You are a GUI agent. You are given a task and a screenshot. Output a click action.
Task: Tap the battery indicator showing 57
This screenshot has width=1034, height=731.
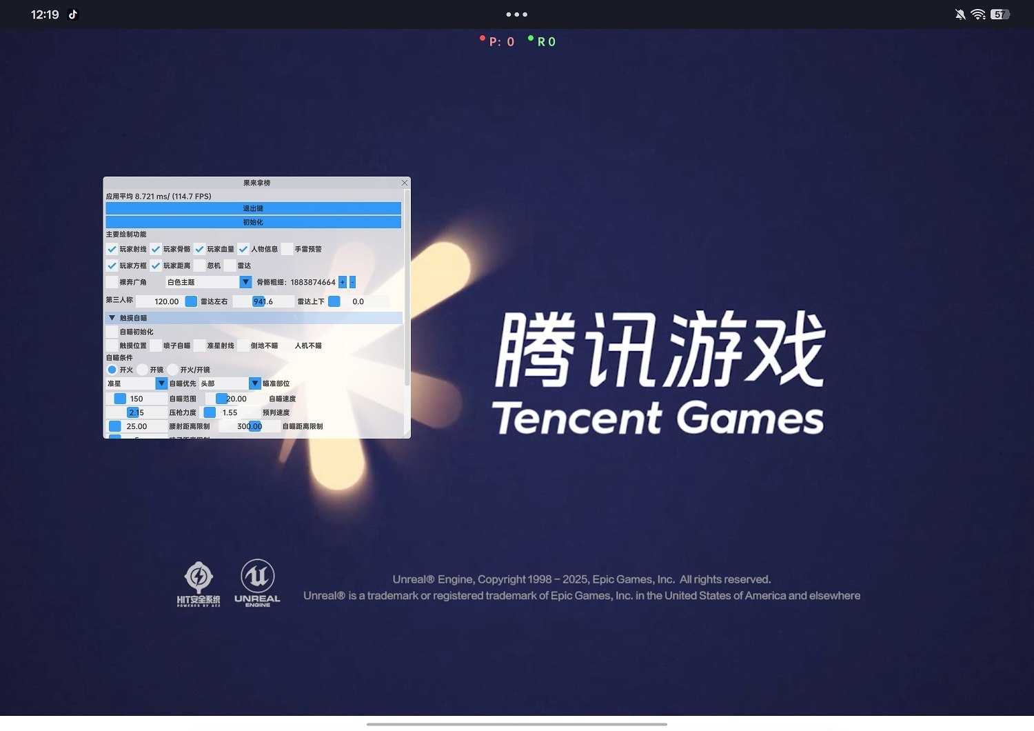tap(1000, 14)
